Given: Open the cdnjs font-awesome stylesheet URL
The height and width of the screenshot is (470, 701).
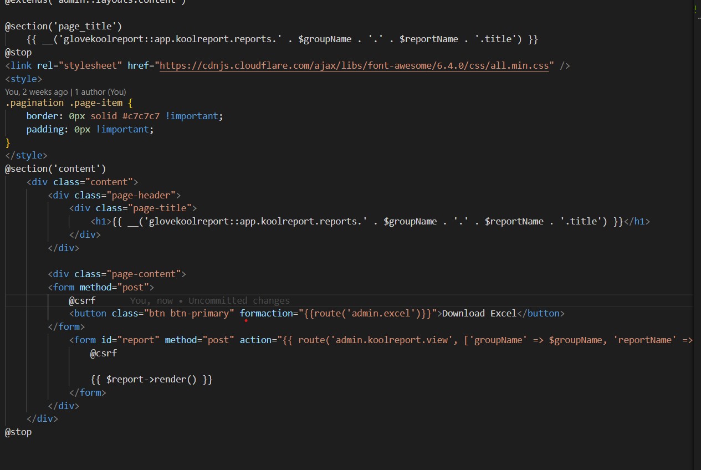Looking at the screenshot, I should click(355, 66).
